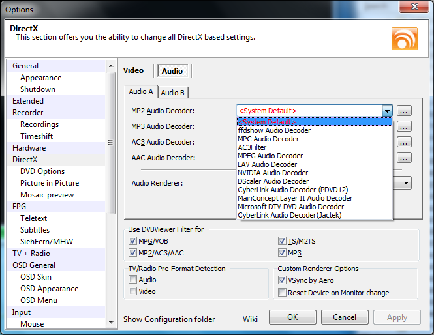Screen dimensions: 434x335
Task: Open the Audio Renderer dropdown arrow
Action: 406,183
